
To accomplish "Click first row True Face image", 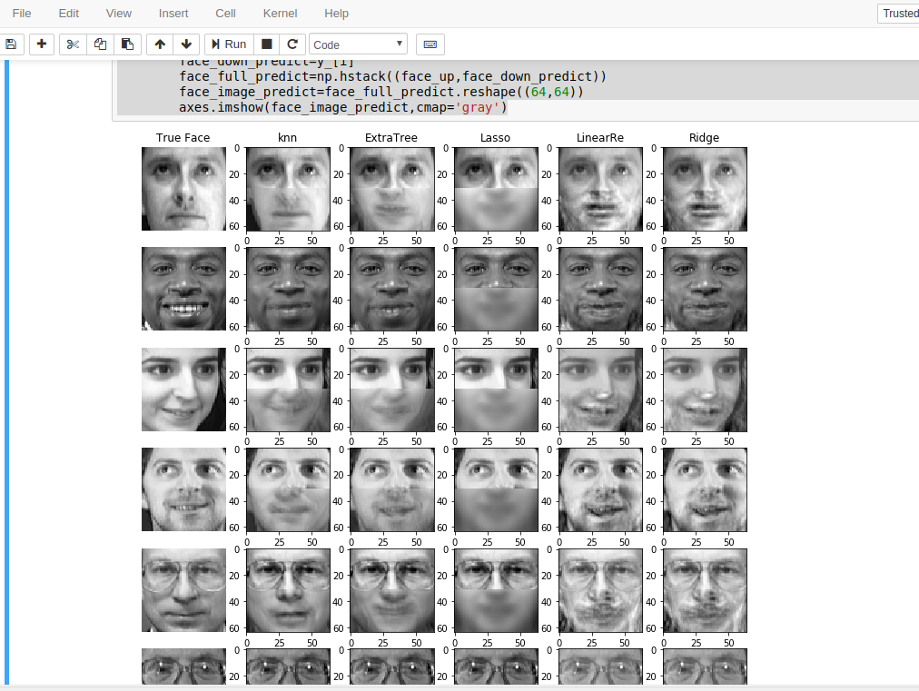I will (183, 189).
